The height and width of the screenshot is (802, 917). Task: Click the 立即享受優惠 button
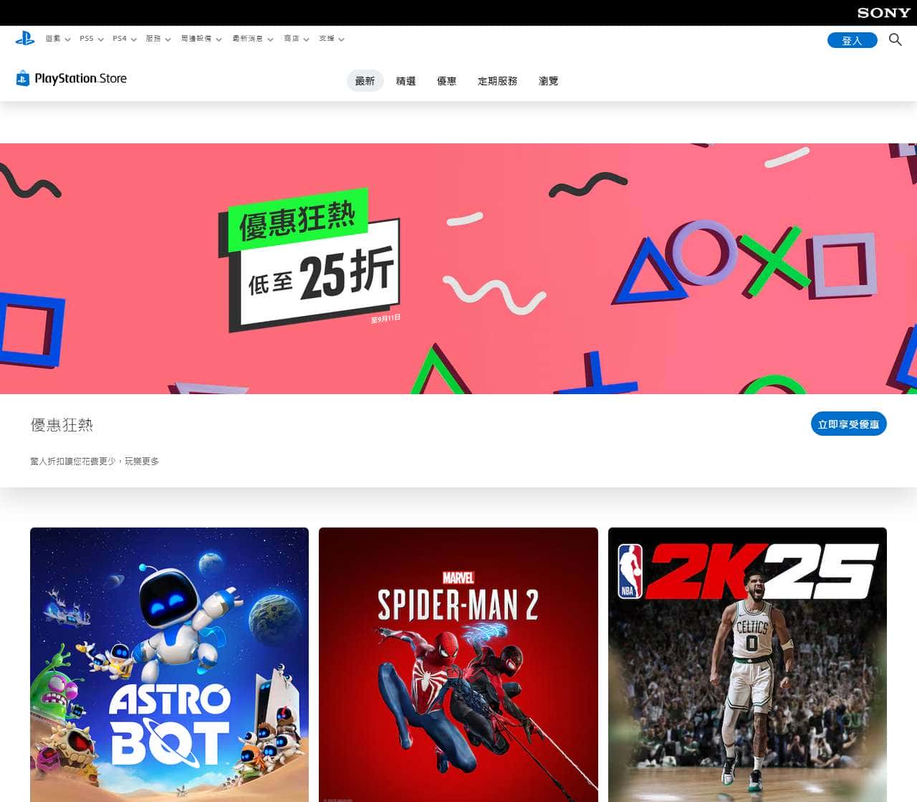point(849,424)
